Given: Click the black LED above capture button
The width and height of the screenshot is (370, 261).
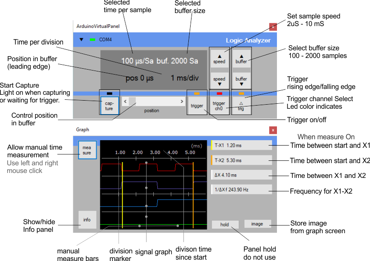Looking at the screenshot, I should point(110,93).
